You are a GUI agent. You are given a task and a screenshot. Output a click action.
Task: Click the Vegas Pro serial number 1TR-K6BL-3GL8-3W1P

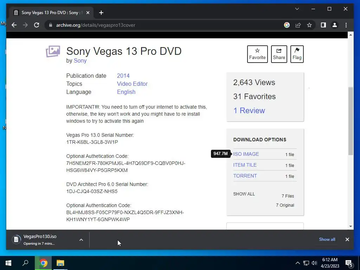coord(92,142)
